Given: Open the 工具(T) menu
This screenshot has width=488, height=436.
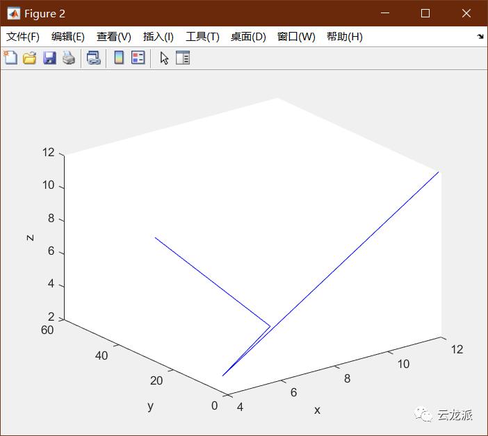Looking at the screenshot, I should (x=202, y=37).
